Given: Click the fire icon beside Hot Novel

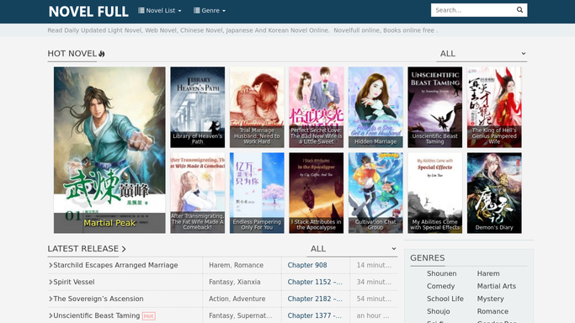Looking at the screenshot, I should tap(102, 54).
